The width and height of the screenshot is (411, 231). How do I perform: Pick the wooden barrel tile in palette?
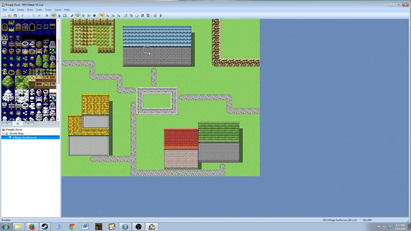point(39,45)
